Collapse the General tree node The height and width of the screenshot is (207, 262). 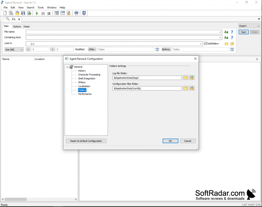point(68,67)
